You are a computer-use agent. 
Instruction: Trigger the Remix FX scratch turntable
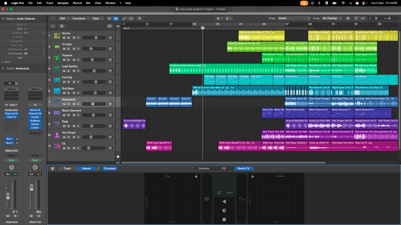point(224,210)
